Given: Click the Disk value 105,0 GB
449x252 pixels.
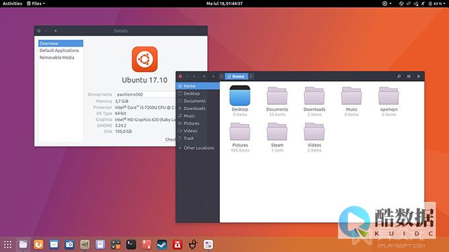Looking at the screenshot, I should [123, 131].
